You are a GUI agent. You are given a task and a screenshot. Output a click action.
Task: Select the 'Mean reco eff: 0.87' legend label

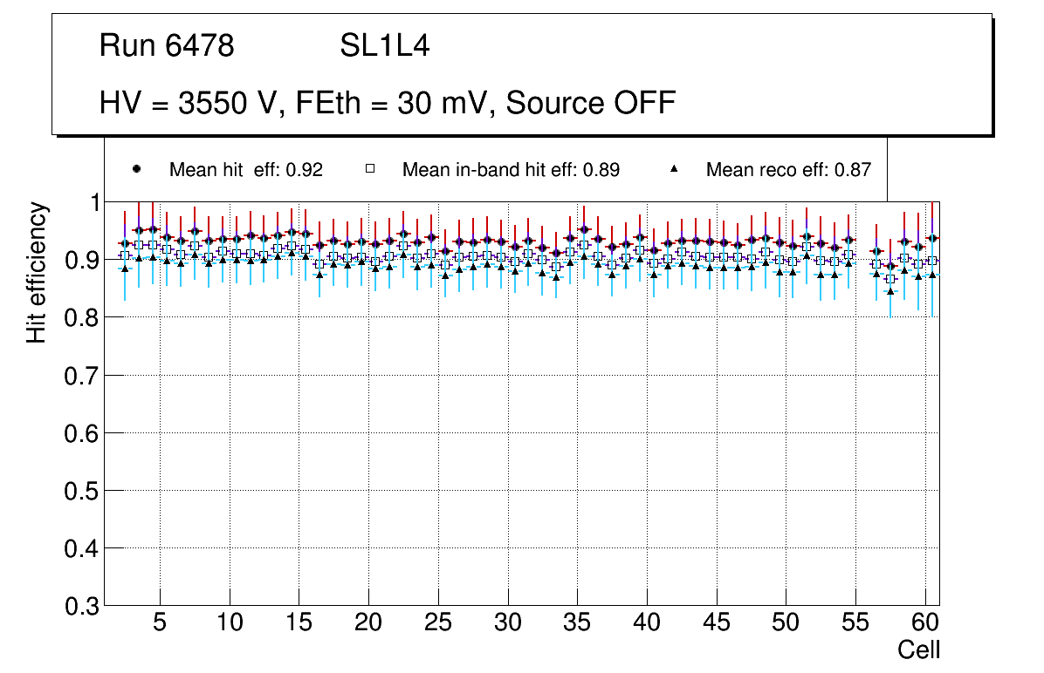[x=788, y=170]
